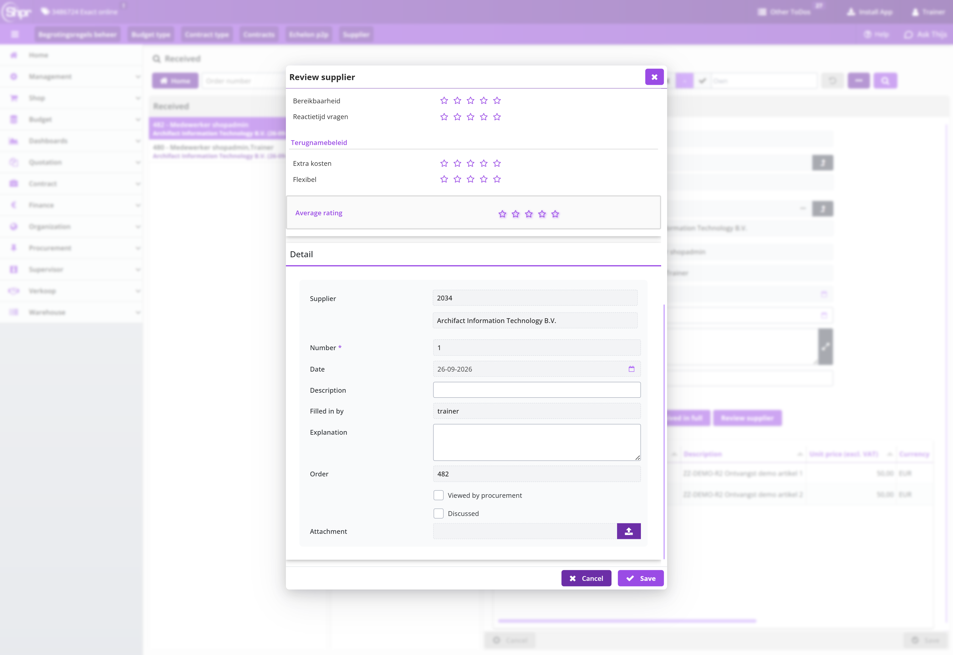953x655 pixels.
Task: Rate Flexibel with four stars
Action: click(x=484, y=179)
